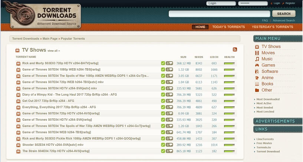This screenshot has height=162, width=303.
Task: Select Anime in Main Menu
Action: pyautogui.click(x=267, y=78)
